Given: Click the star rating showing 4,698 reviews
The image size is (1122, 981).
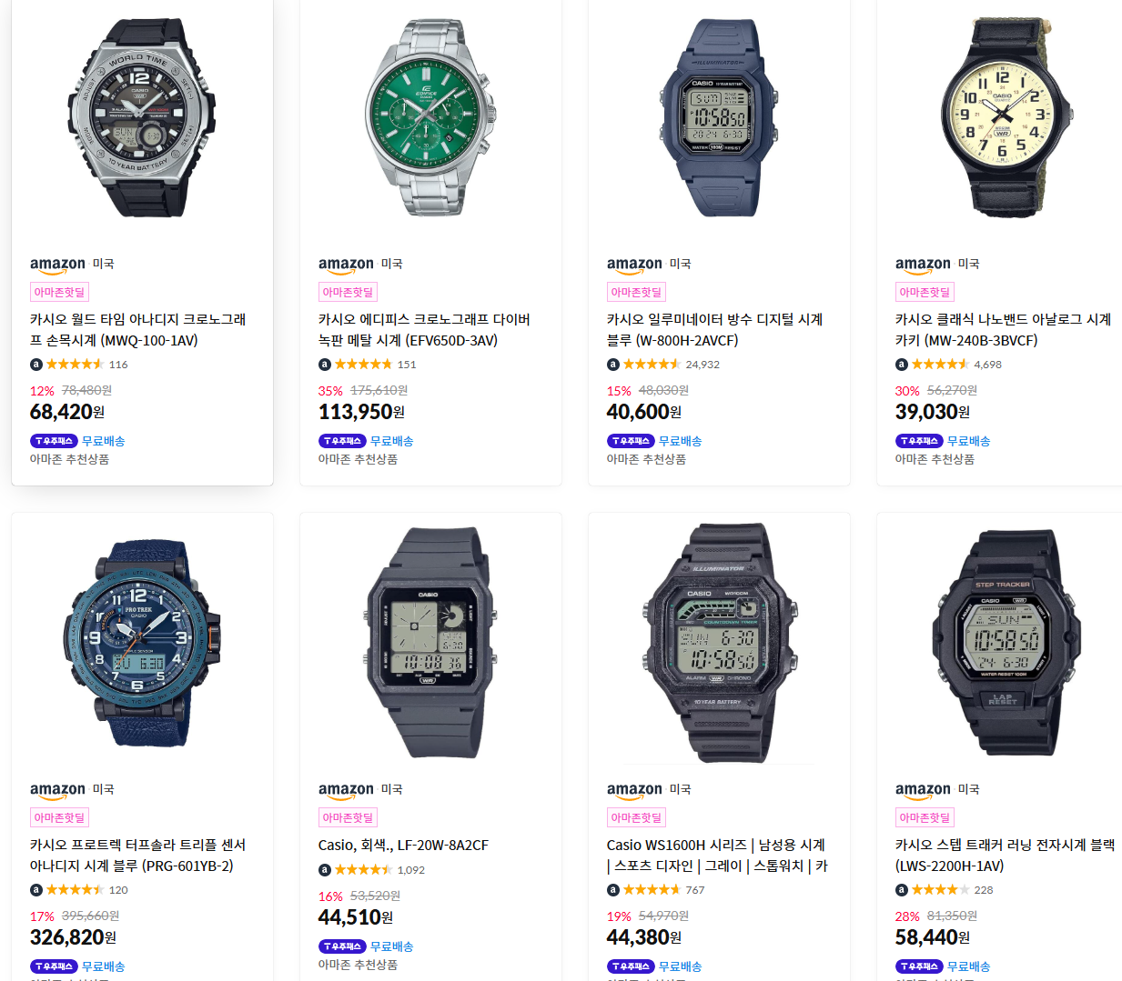Looking at the screenshot, I should 940,365.
